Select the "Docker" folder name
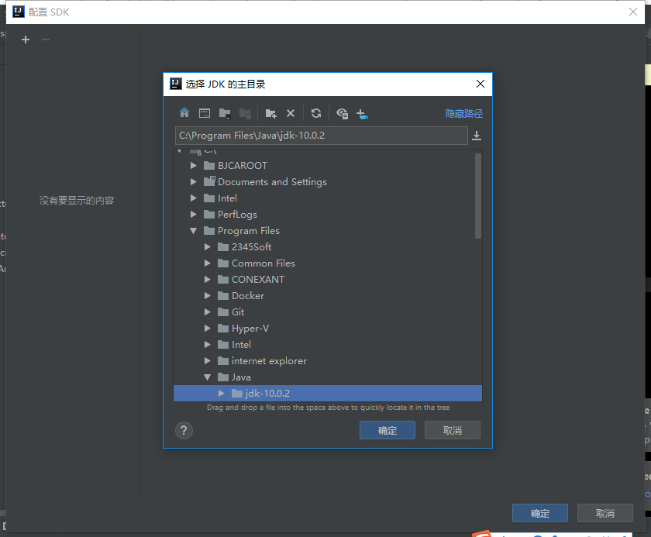 tap(248, 296)
